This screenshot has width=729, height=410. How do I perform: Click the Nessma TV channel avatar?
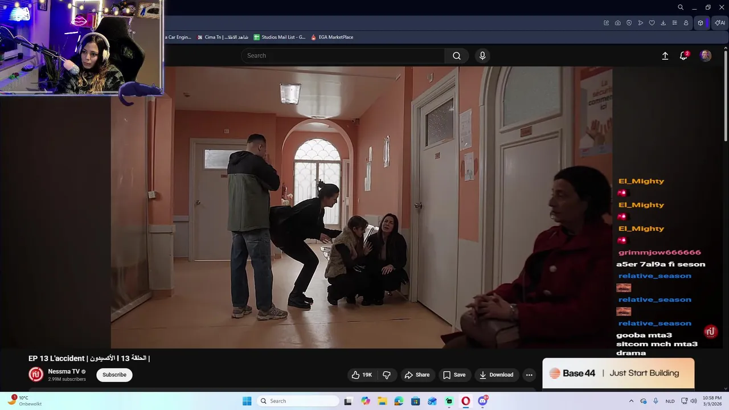pos(36,374)
